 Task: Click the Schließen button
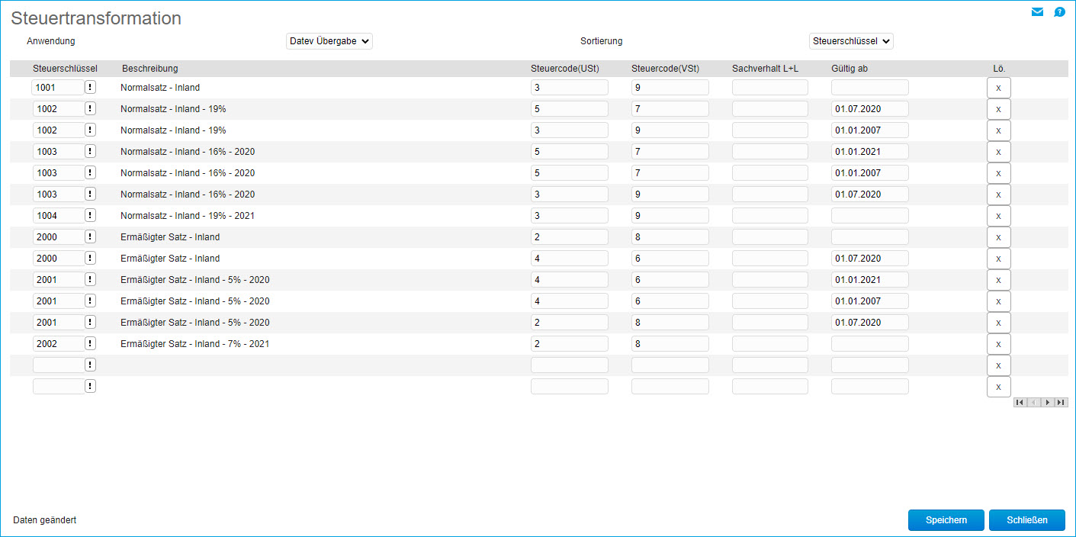coord(1026,520)
